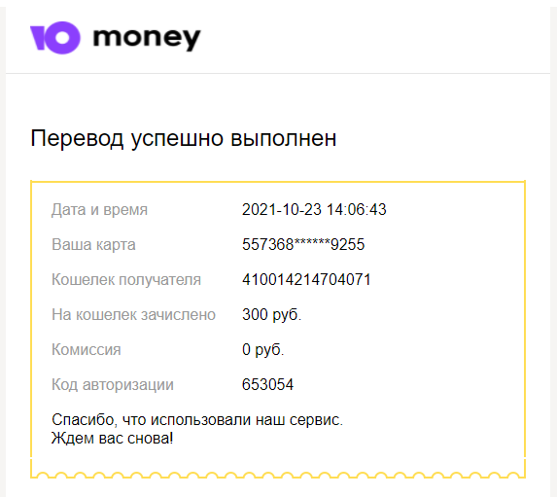Click the horizontal divider below the logo
The image size is (557, 497).
[278, 74]
